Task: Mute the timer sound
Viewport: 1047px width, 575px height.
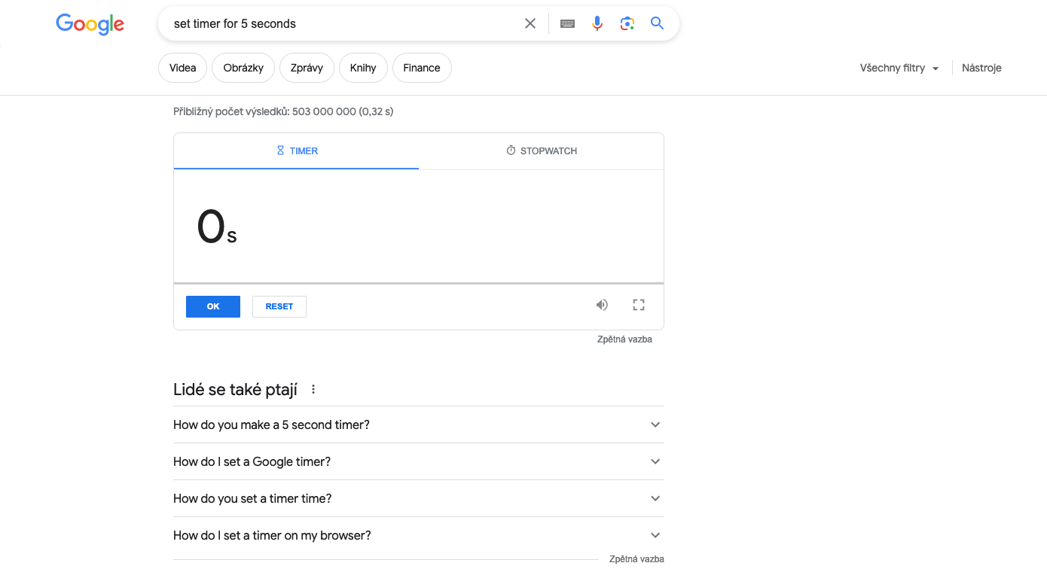Action: 602,305
